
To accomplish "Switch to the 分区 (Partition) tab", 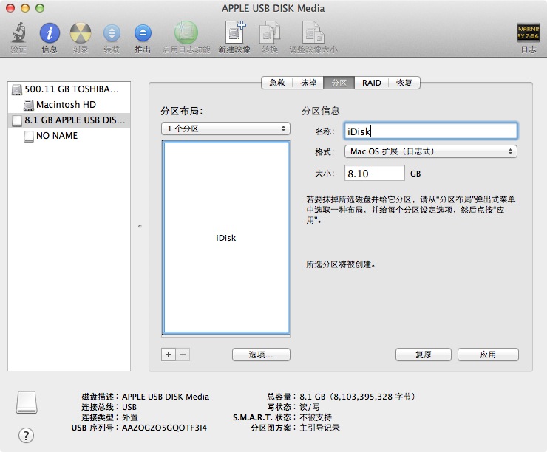I will coord(339,83).
